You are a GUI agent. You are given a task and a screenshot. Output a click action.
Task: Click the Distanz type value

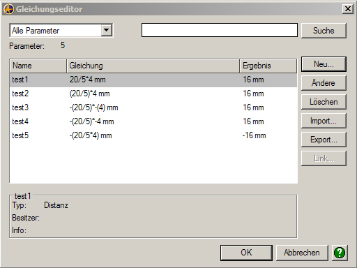point(56,205)
